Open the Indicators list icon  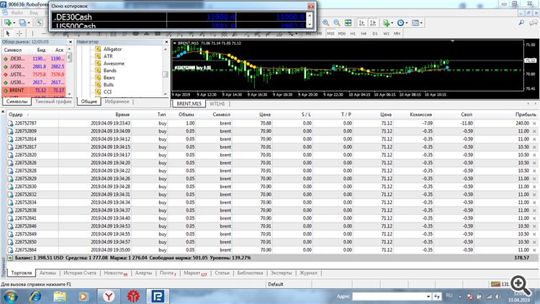[386, 23]
